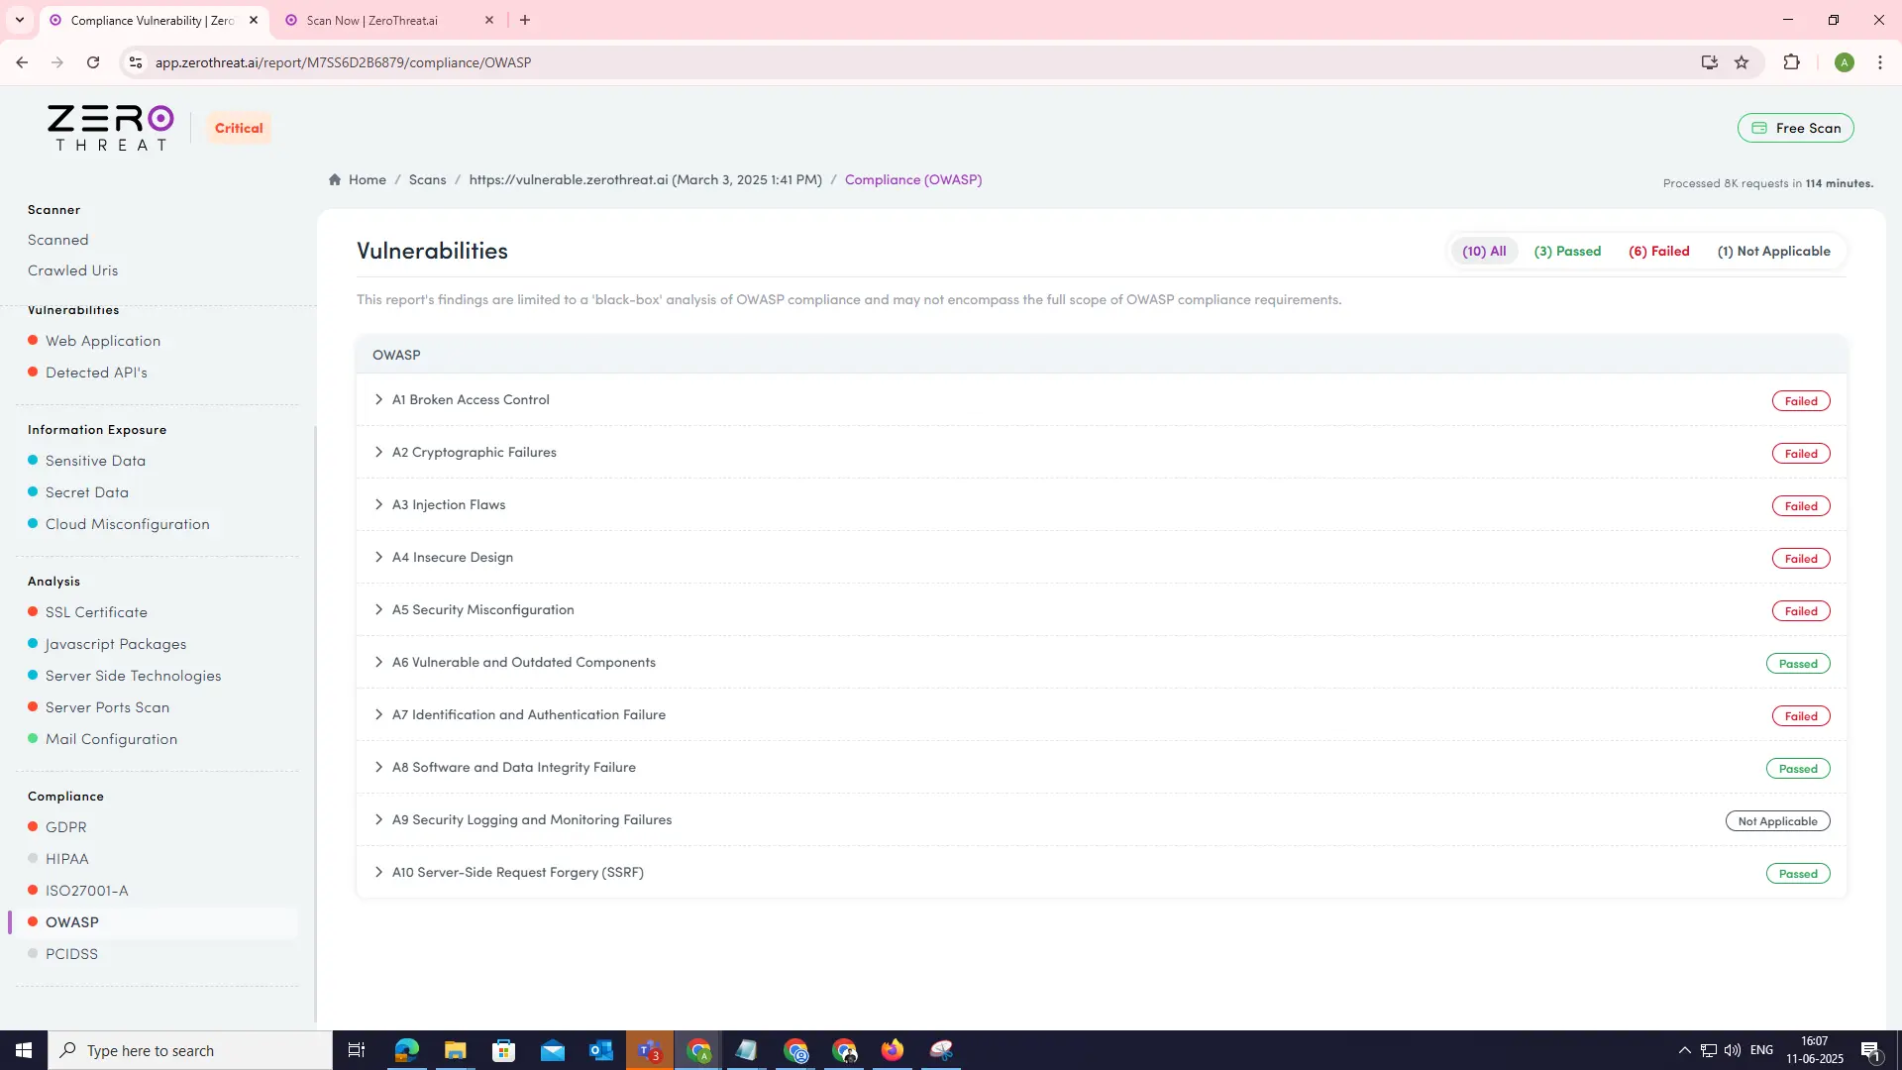Screen dimensions: 1902x1070
Task: Open Task View on taskbar
Action: pyautogui.click(x=357, y=1050)
